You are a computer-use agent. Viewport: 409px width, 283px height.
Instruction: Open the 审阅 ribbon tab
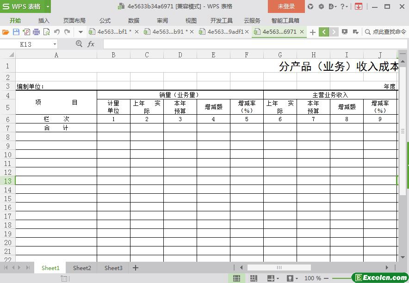162,21
